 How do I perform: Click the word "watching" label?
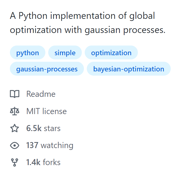point(57,145)
